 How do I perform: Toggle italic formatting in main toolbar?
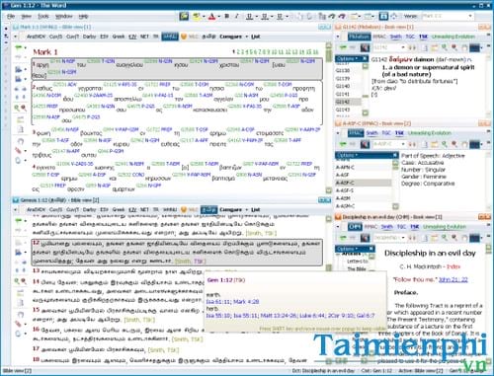pos(236,16)
